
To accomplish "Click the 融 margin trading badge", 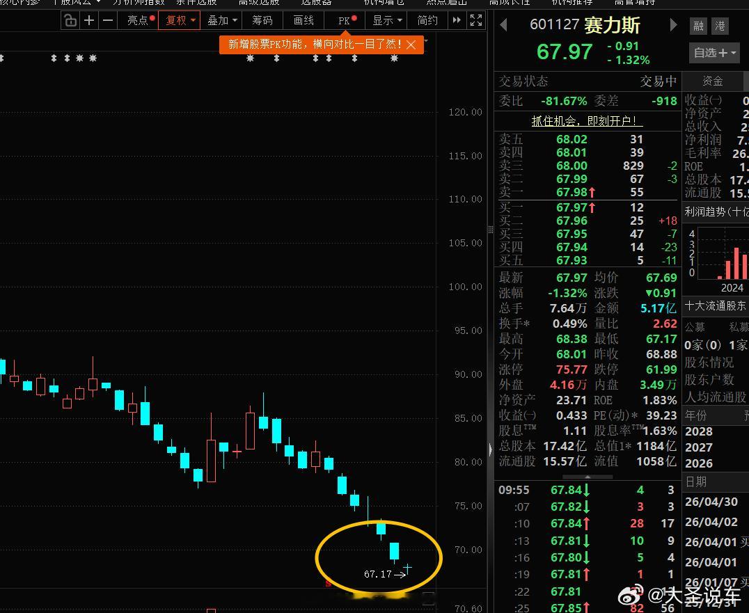I will 698,26.
